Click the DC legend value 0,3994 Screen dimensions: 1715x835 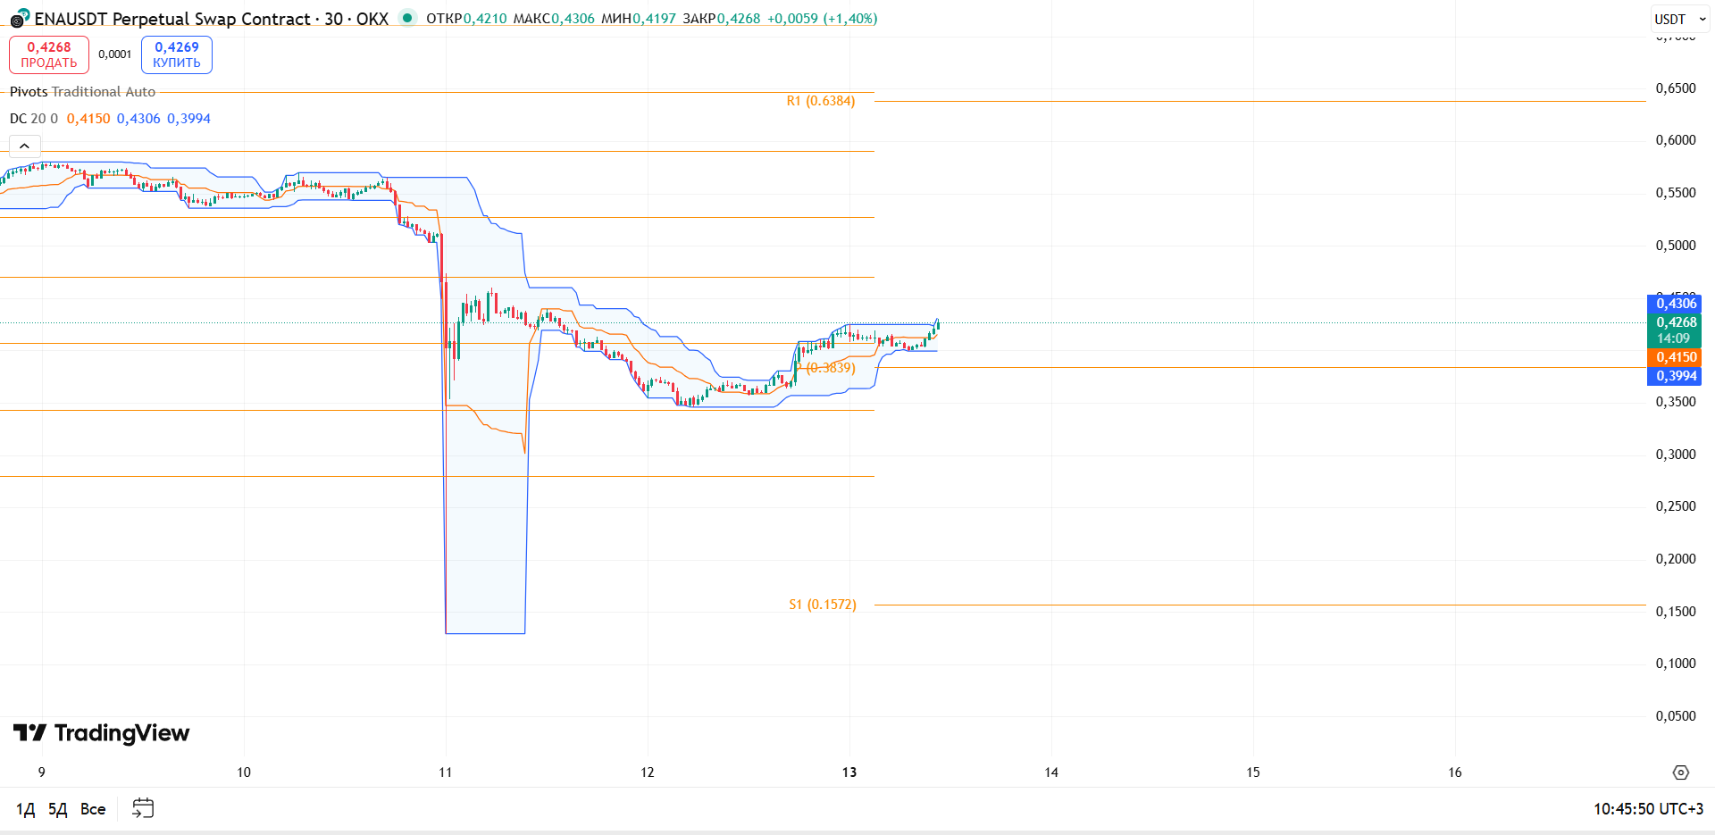(x=188, y=119)
